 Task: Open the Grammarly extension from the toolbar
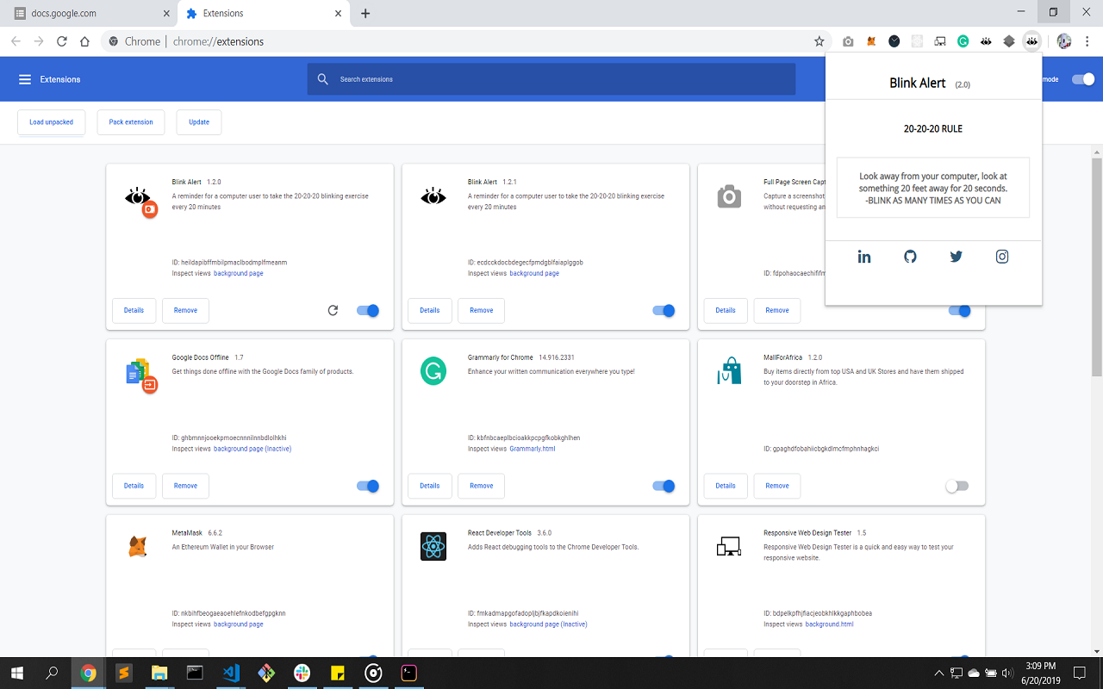(x=963, y=40)
